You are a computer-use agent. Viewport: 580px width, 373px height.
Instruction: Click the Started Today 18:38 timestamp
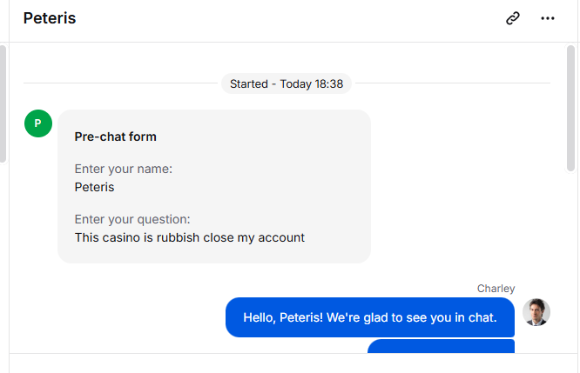point(287,83)
